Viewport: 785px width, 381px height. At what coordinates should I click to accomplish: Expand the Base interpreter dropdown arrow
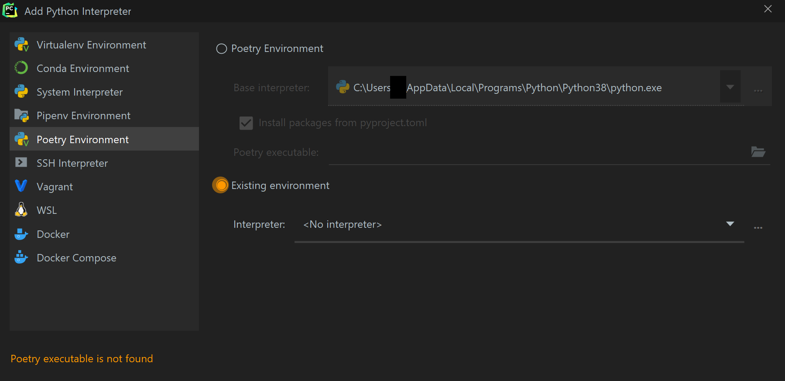coord(730,87)
